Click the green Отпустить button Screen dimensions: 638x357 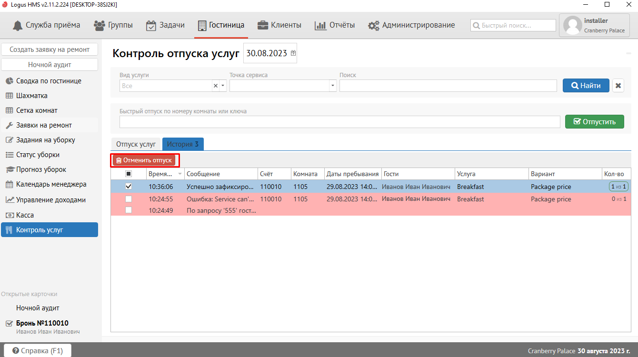point(594,122)
